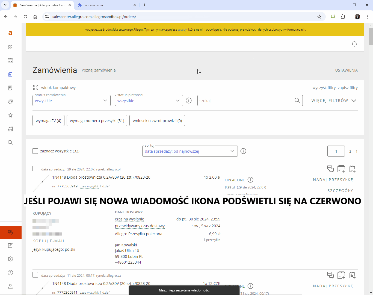373x295 pixels.
Task: Open the notifications bell icon
Action: click(354, 44)
